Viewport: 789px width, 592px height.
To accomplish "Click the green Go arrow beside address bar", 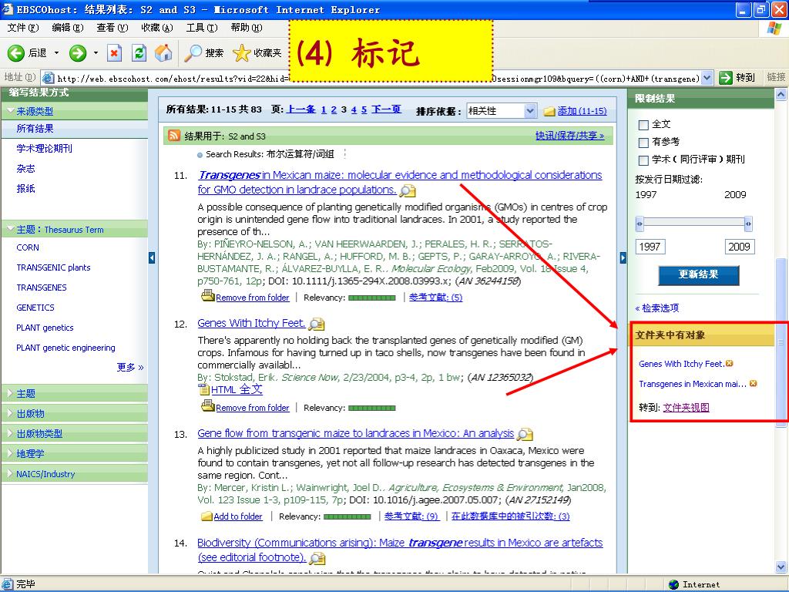I will 725,78.
